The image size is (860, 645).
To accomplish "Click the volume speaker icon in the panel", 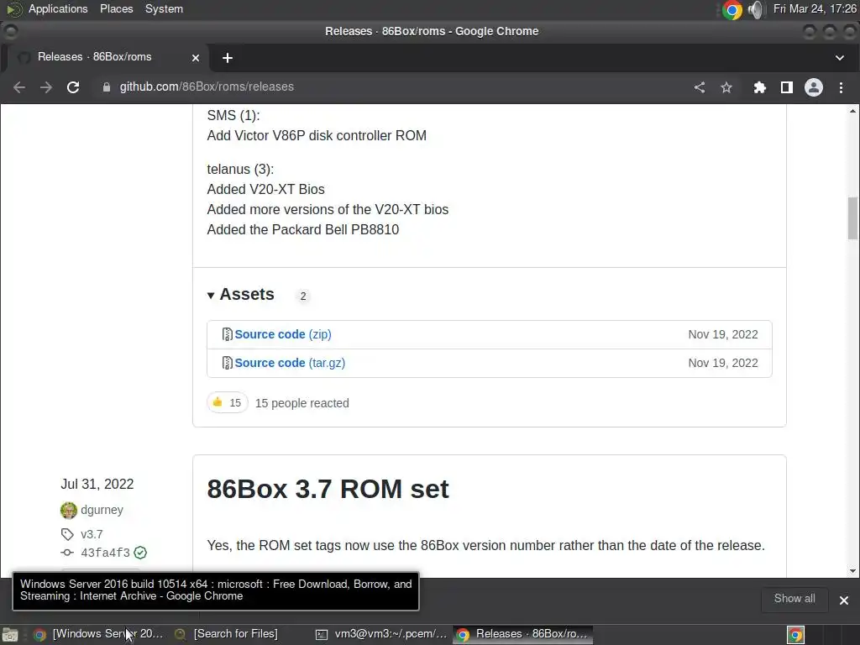I will [x=756, y=10].
